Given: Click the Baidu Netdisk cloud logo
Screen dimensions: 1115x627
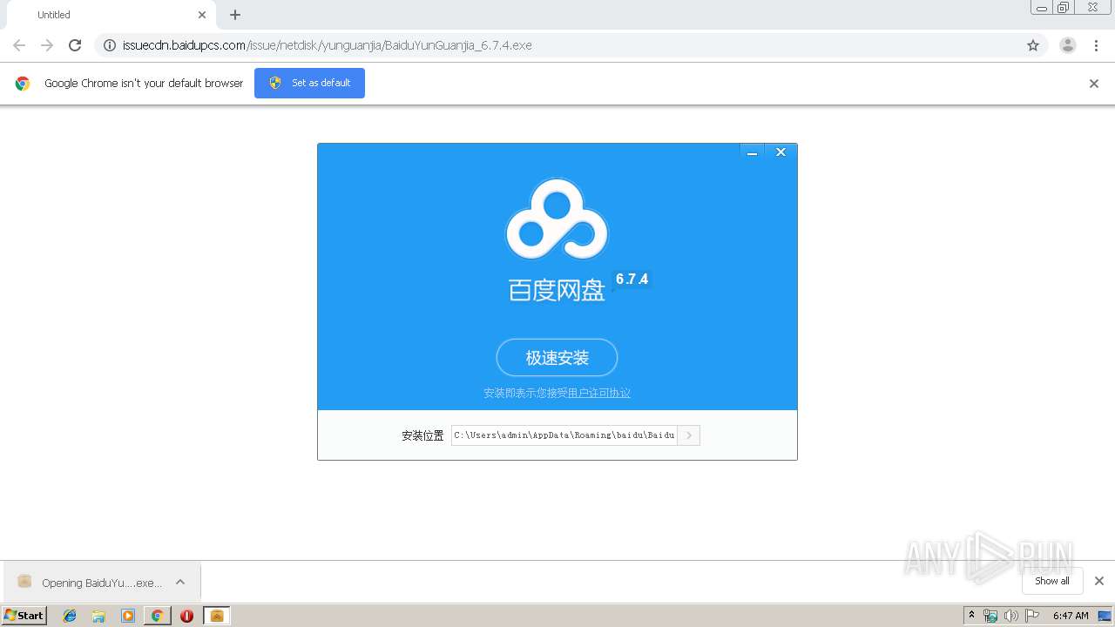Looking at the screenshot, I should point(557,219).
